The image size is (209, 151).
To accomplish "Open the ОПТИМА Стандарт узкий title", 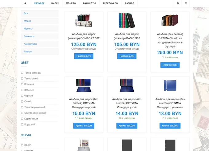I will point(127,103).
